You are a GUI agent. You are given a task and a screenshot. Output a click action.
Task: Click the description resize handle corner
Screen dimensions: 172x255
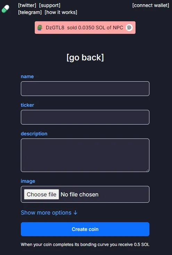click(x=148, y=170)
